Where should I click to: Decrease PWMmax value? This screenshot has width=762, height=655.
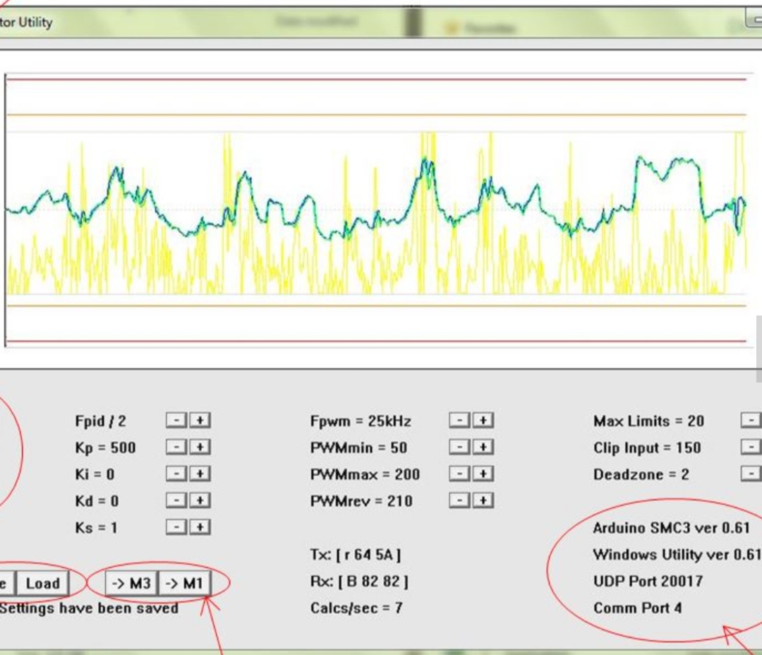pos(459,474)
